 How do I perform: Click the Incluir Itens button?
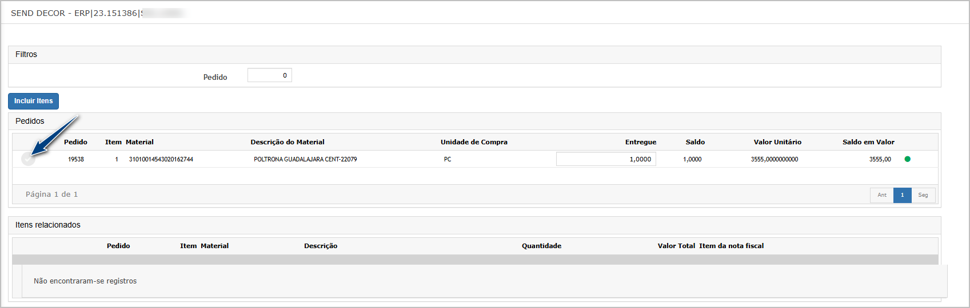[x=33, y=101]
